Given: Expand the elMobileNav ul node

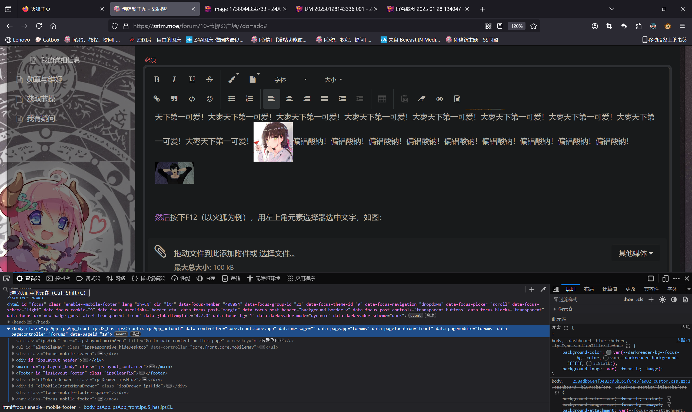Looking at the screenshot, I should click(13, 347).
